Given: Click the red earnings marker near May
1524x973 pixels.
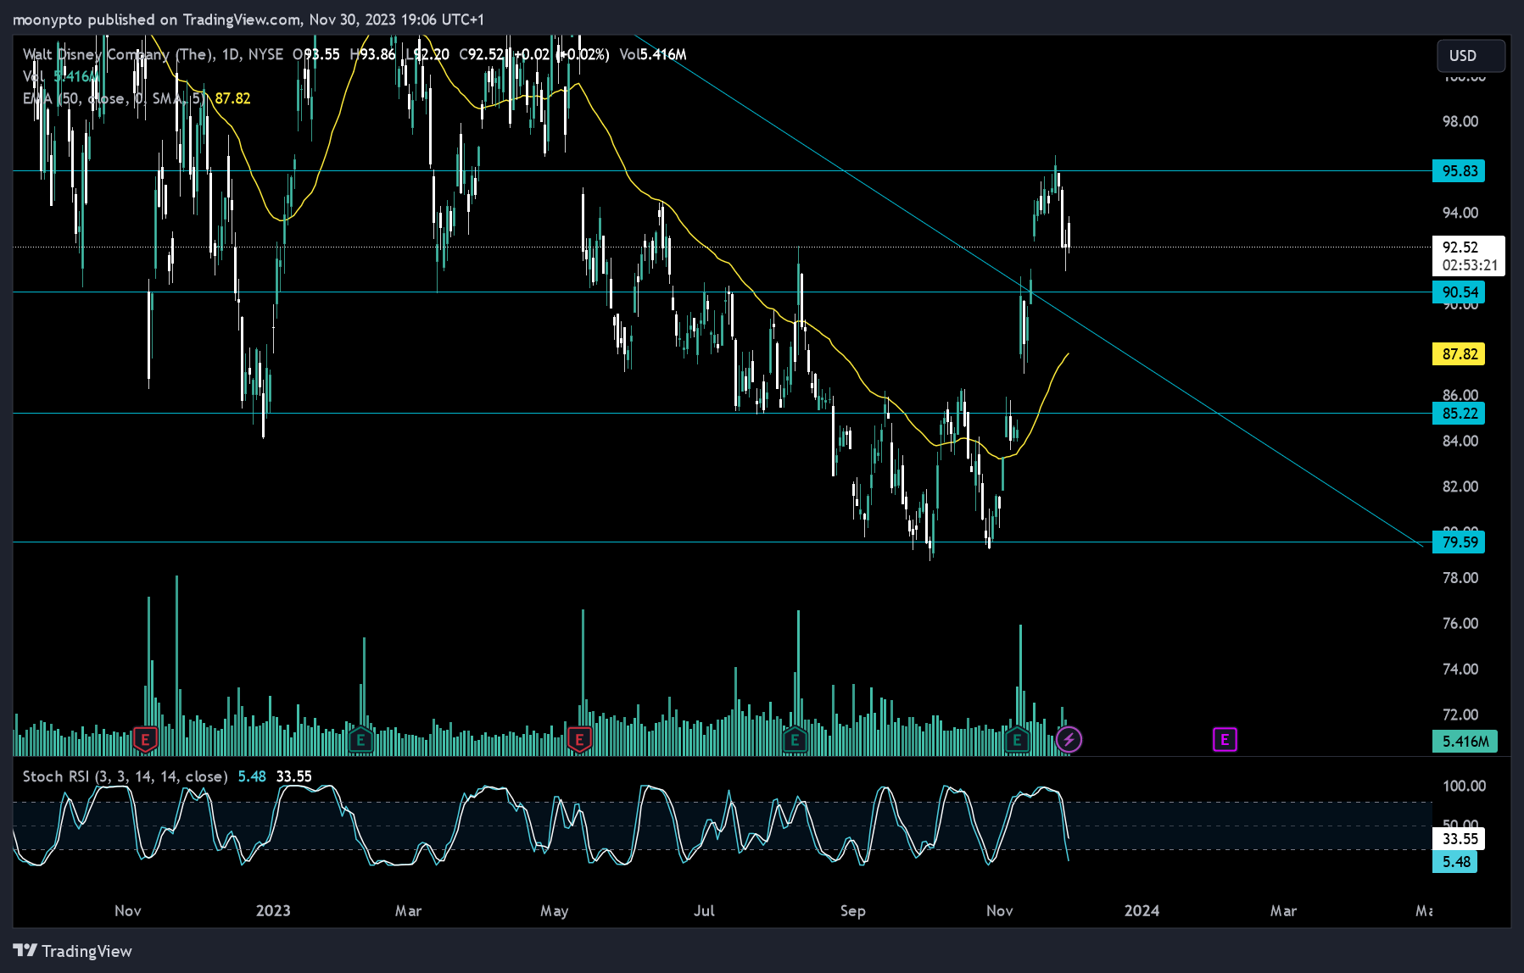Looking at the screenshot, I should (579, 740).
